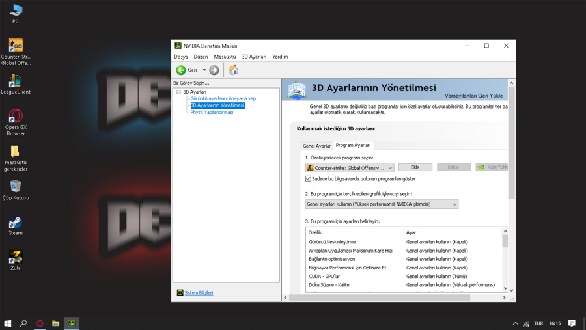Open the Counter-strike program selection dropdown
Viewport: 586px width, 330px height.
click(x=350, y=168)
